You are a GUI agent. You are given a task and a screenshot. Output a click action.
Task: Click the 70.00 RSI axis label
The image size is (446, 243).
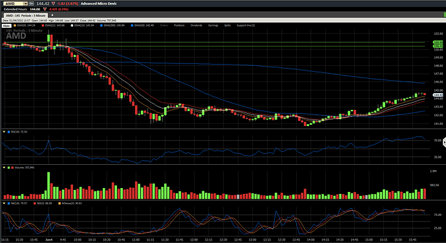coord(438,140)
